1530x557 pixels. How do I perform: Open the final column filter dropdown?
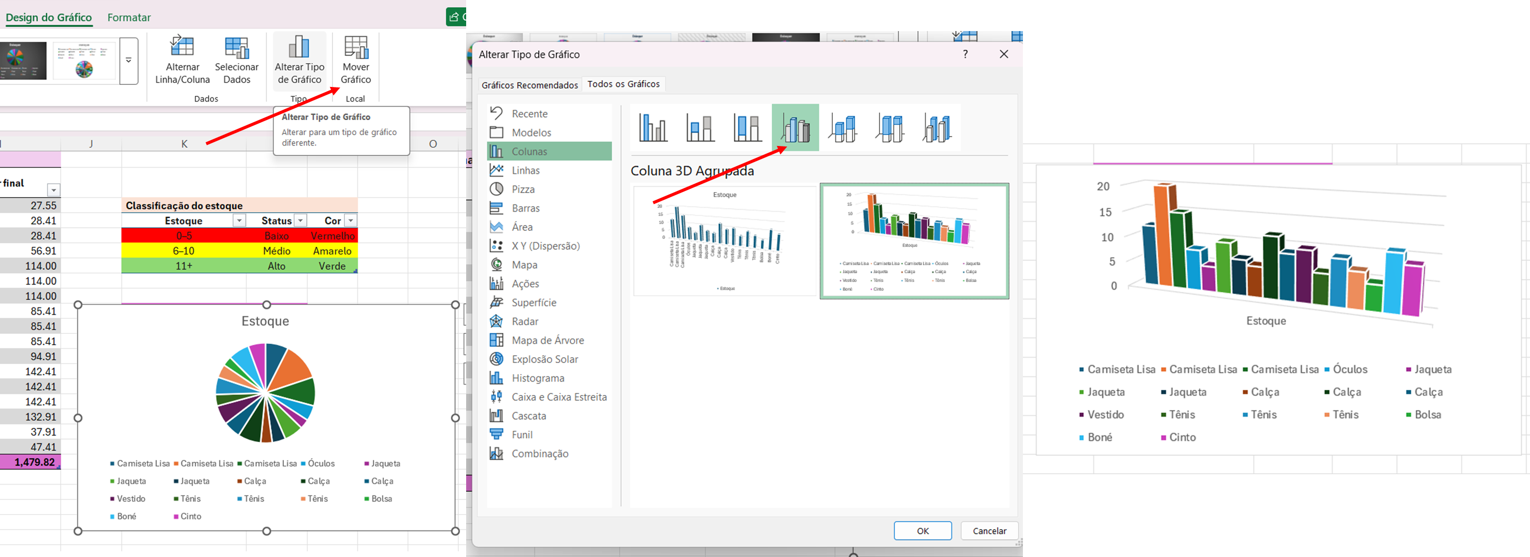click(53, 190)
